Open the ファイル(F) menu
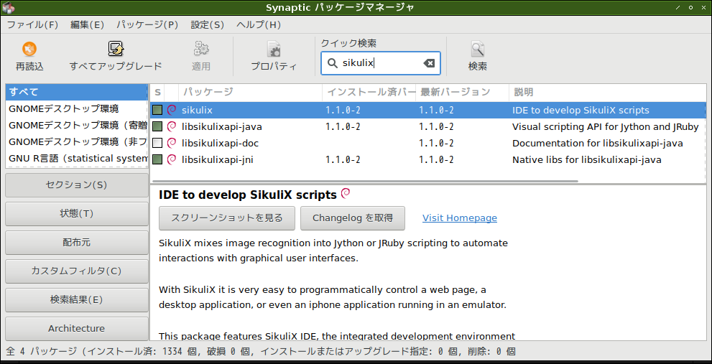The width and height of the screenshot is (712, 364). (33, 25)
